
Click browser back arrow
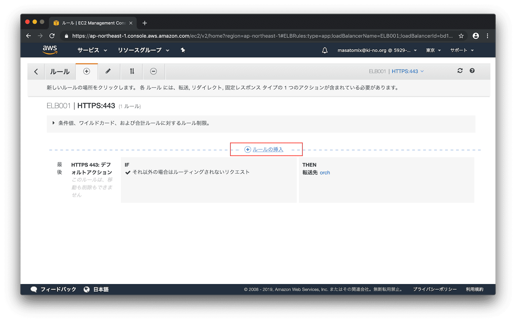tap(29, 36)
